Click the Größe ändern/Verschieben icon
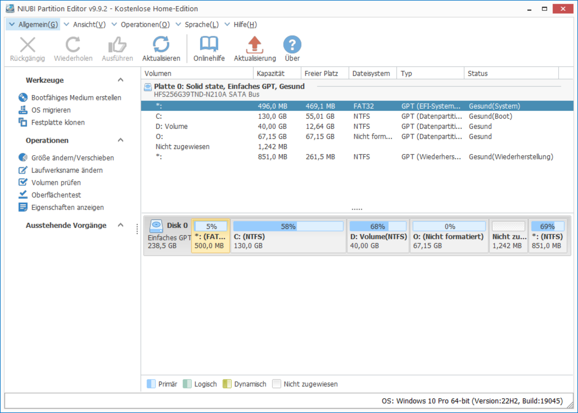This screenshot has width=578, height=413. point(23,158)
